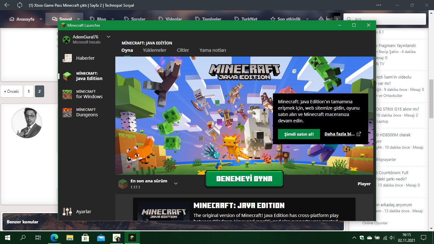Switch to the Ciltler tab
The image size is (434, 244).
click(183, 50)
